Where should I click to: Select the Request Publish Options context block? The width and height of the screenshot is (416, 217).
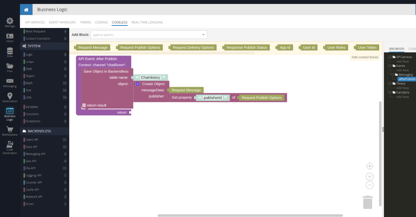pyautogui.click(x=139, y=47)
